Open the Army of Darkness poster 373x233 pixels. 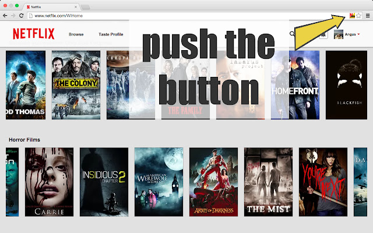coord(214,182)
